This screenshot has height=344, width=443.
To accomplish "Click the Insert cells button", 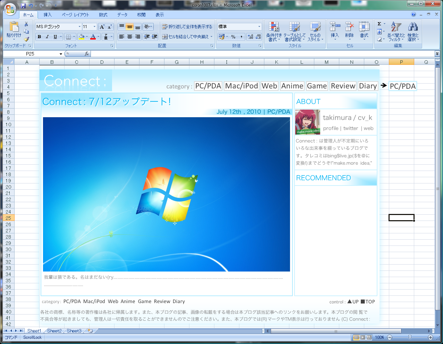I will 335,31.
